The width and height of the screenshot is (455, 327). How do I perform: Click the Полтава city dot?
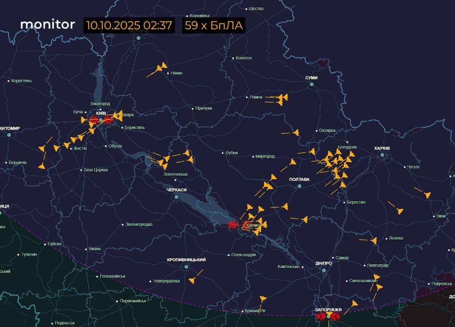pyautogui.click(x=300, y=186)
